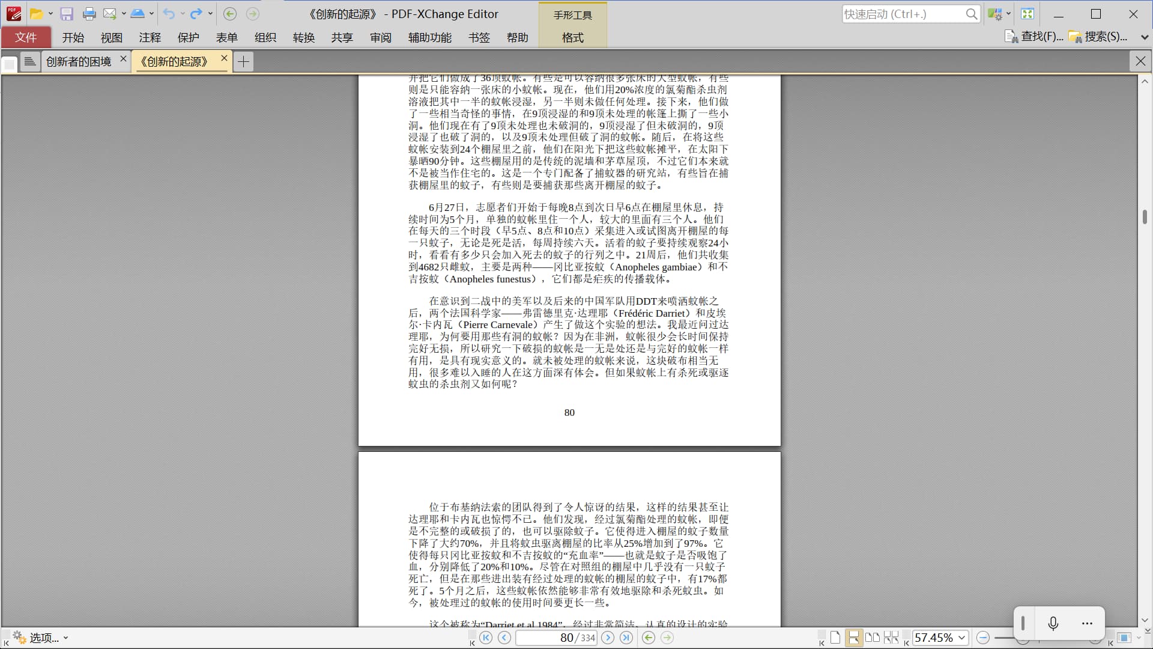Open the zoom level 57.45% dropdown

(x=962, y=638)
